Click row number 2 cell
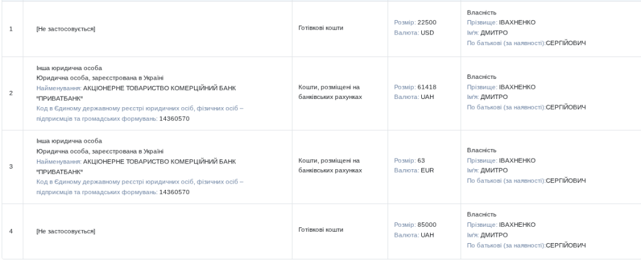This screenshot has height=260, width=641. coord(11,93)
